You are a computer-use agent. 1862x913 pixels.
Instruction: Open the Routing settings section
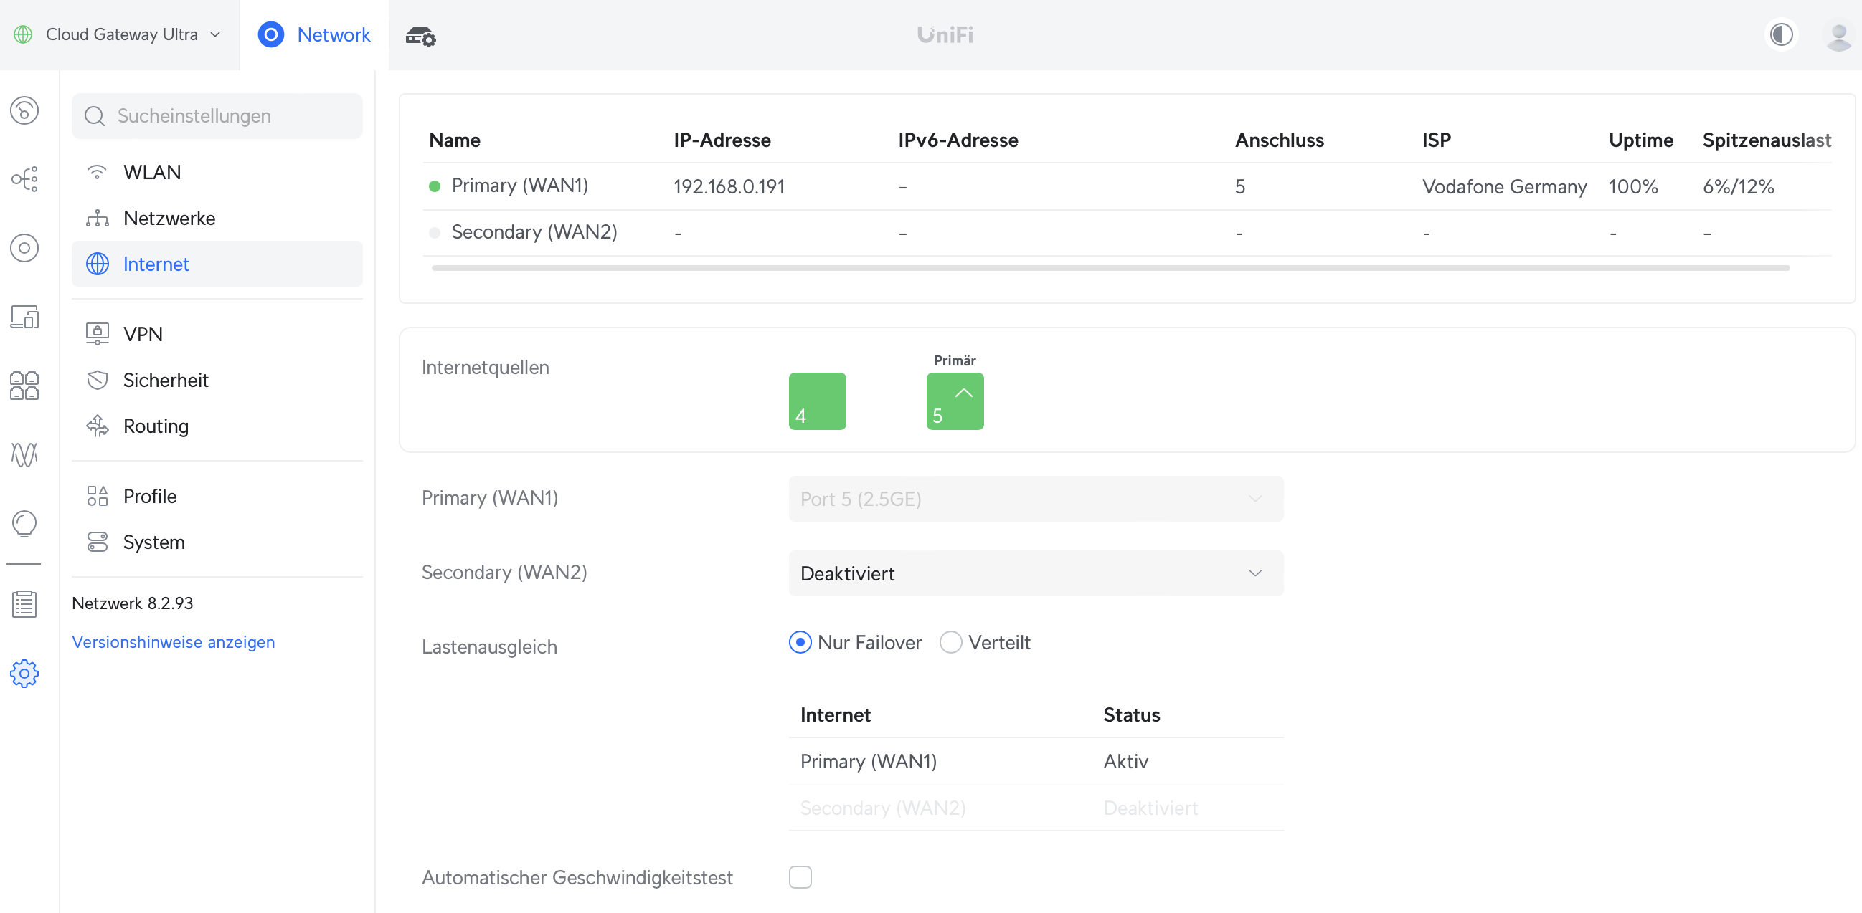(156, 426)
